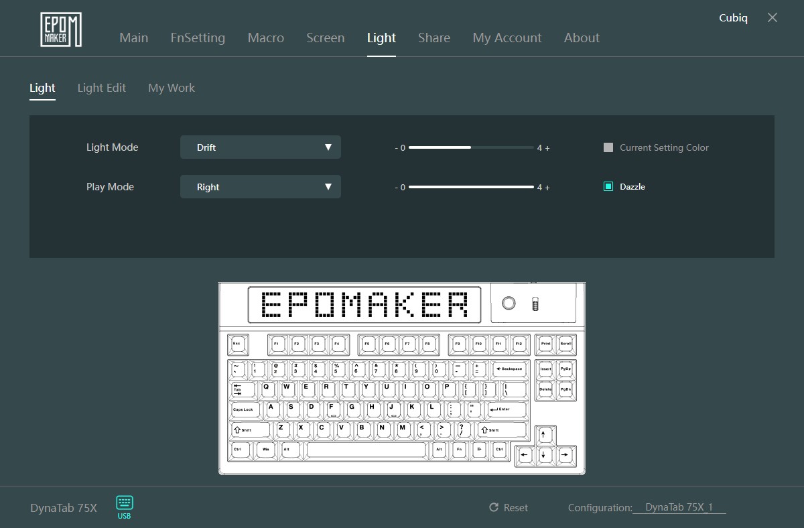Select the Tab key on the keyboard

point(243,389)
